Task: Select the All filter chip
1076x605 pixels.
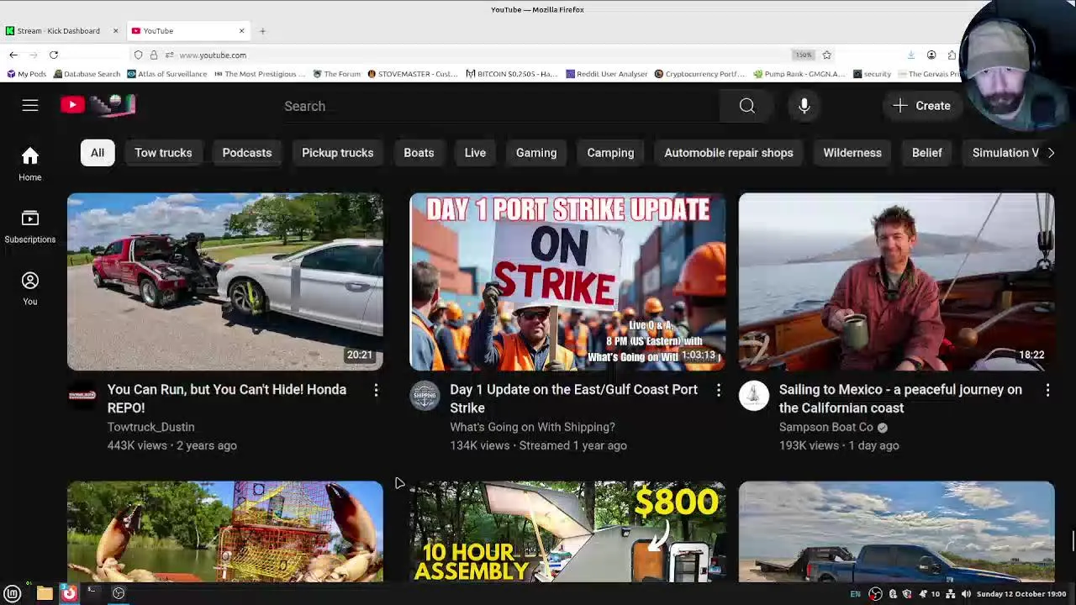Action: [98, 153]
